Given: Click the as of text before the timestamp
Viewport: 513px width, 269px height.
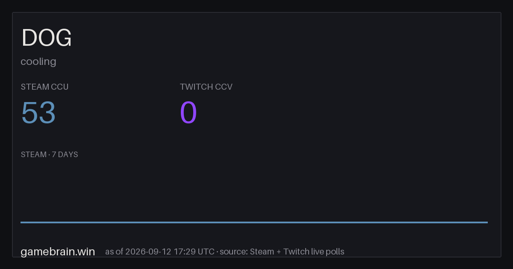Looking at the screenshot, I should (x=114, y=251).
